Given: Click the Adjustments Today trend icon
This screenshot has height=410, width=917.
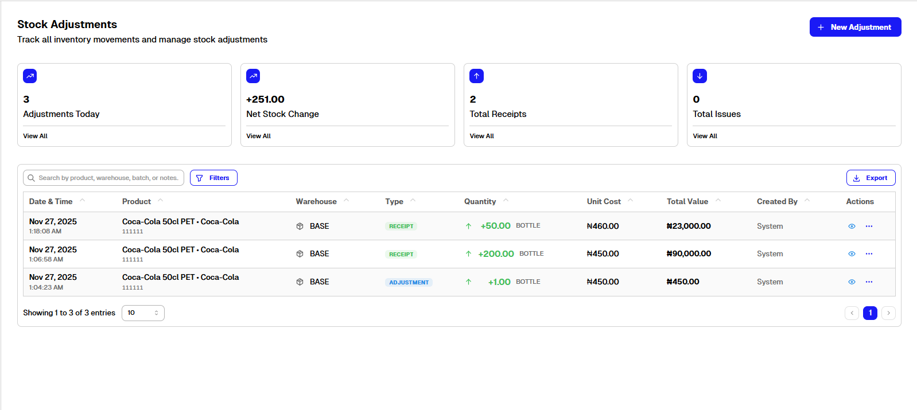Looking at the screenshot, I should (x=30, y=76).
